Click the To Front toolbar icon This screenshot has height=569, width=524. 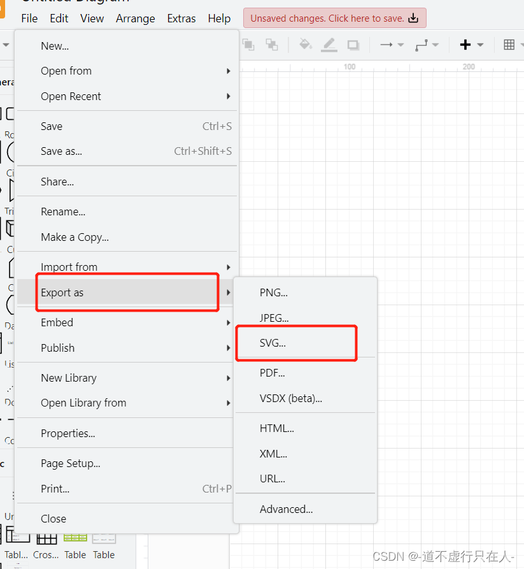[248, 45]
